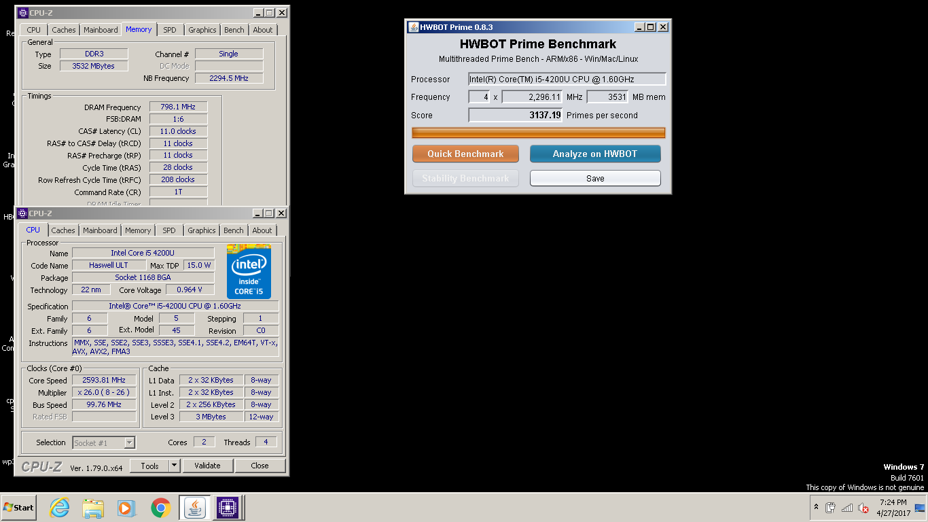Launch Windows Media Player from taskbar
Screen dimensions: 928x522
[126, 508]
